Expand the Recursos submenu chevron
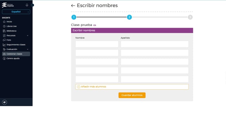 tap(28, 35)
